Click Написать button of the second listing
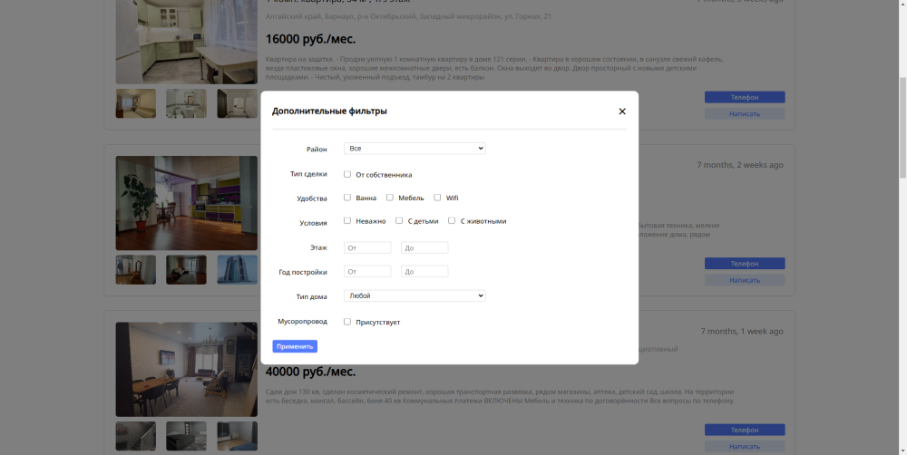This screenshot has height=455, width=907. [745, 280]
